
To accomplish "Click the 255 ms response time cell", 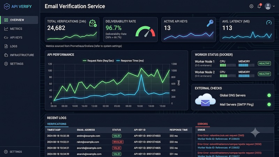I will [173, 148].
